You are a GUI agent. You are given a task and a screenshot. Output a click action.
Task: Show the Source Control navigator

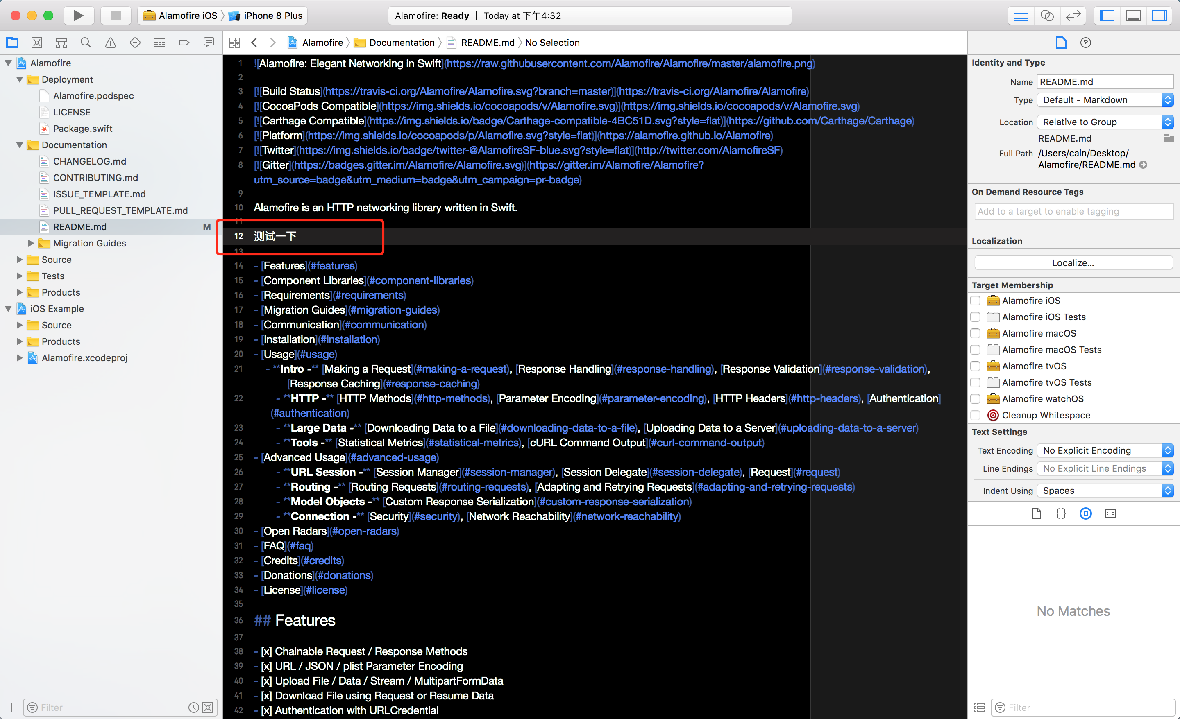tap(36, 43)
